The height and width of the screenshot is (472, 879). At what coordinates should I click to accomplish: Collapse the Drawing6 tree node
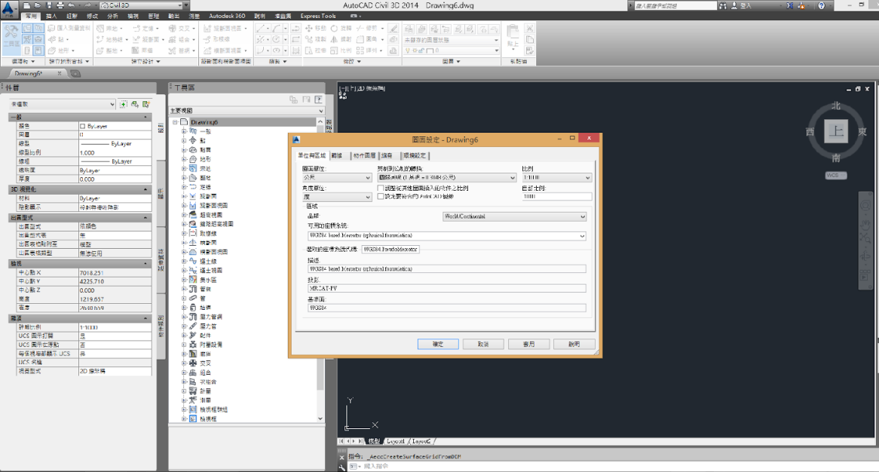(x=175, y=122)
